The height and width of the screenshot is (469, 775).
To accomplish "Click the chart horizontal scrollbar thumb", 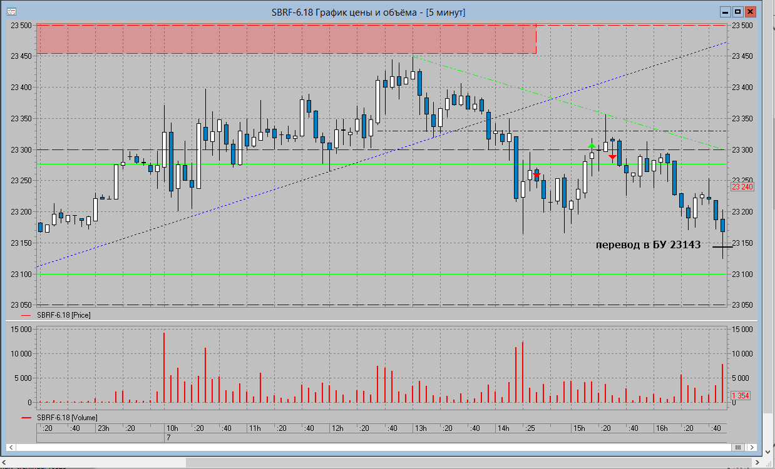I will (x=739, y=447).
